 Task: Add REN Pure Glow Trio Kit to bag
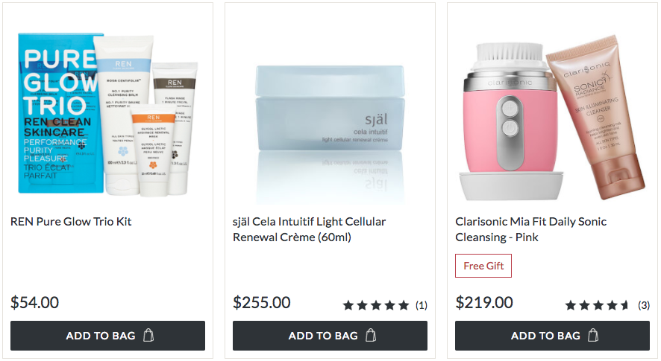pos(108,336)
